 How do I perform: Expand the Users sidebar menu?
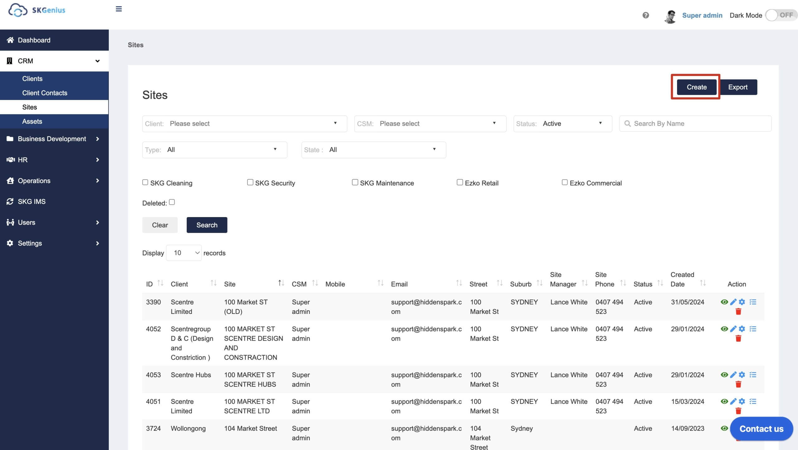[54, 222]
